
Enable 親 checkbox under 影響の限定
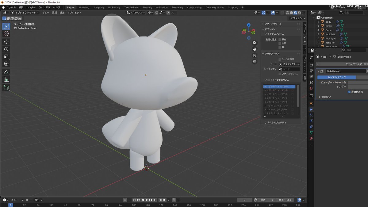[x=280, y=47]
